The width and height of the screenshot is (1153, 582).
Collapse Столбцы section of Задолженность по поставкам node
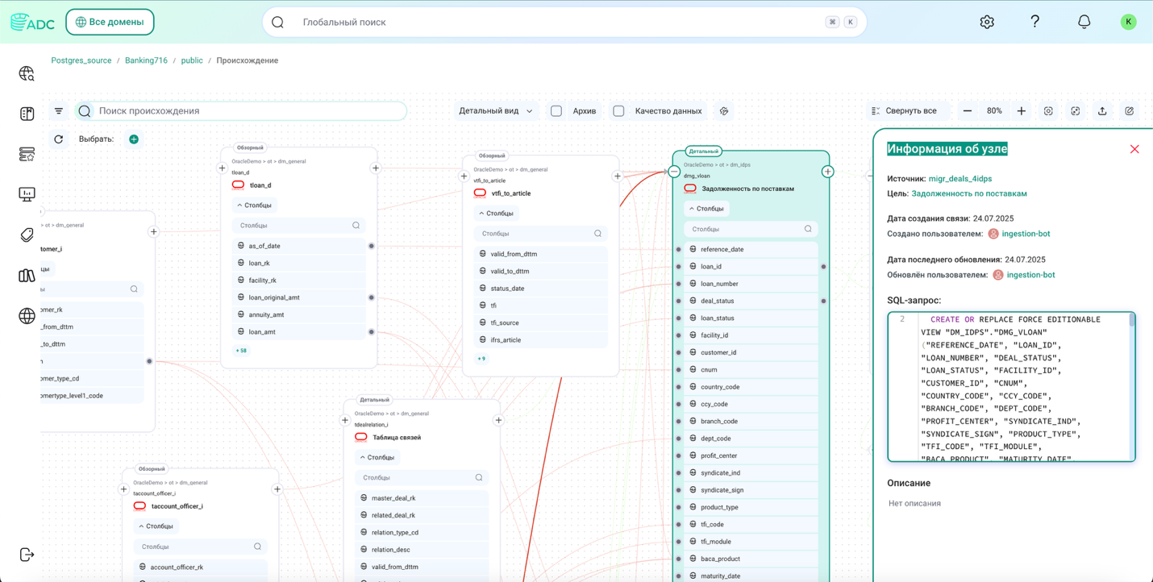[706, 209]
